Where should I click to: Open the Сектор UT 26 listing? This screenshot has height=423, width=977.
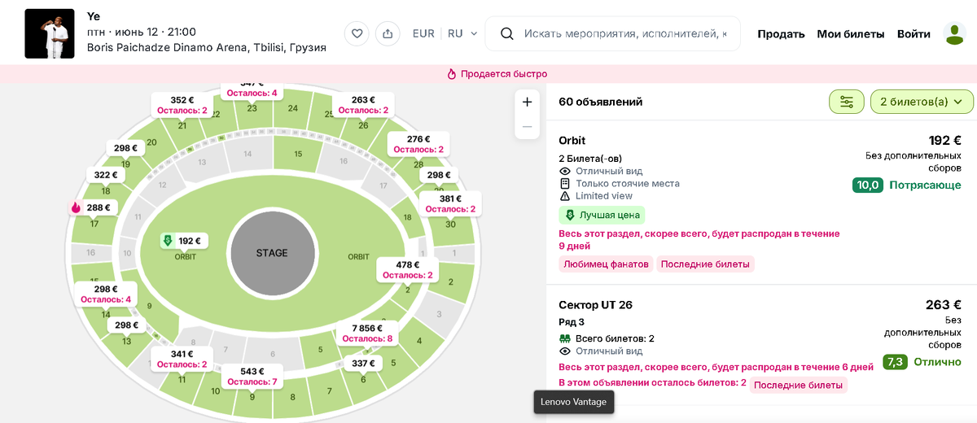click(760, 344)
